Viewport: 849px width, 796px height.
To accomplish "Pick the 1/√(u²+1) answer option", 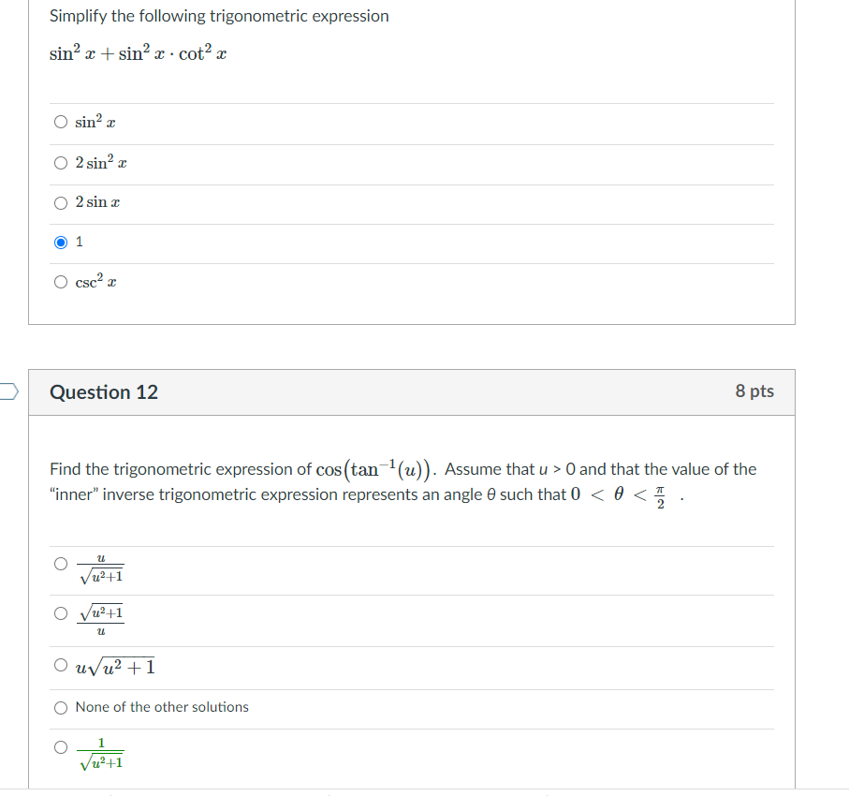I will 60,746.
